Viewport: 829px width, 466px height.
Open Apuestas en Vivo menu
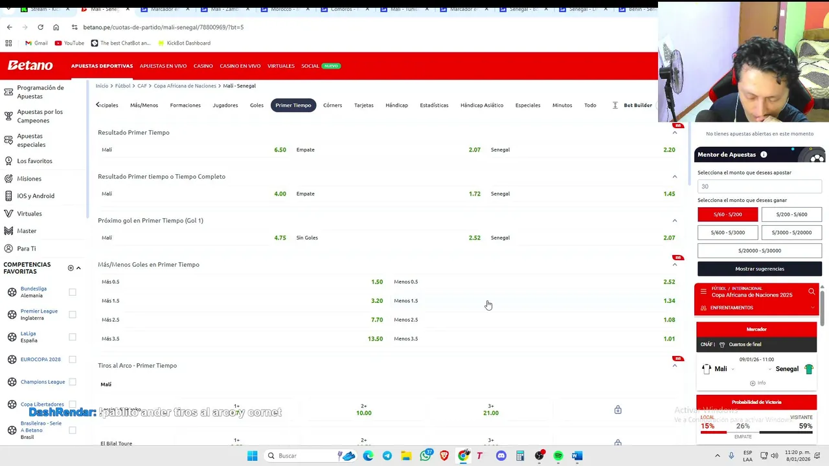tap(163, 66)
